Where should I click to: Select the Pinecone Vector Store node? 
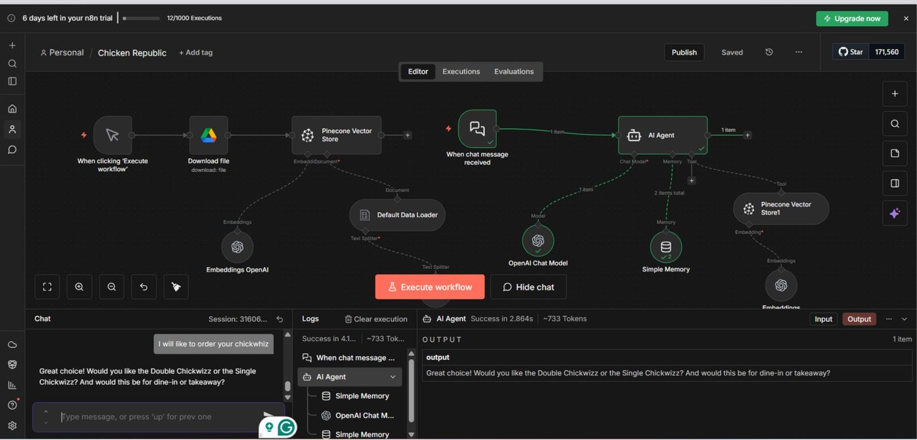[x=336, y=135]
